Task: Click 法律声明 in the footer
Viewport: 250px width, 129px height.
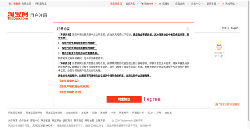Action: click(100, 120)
